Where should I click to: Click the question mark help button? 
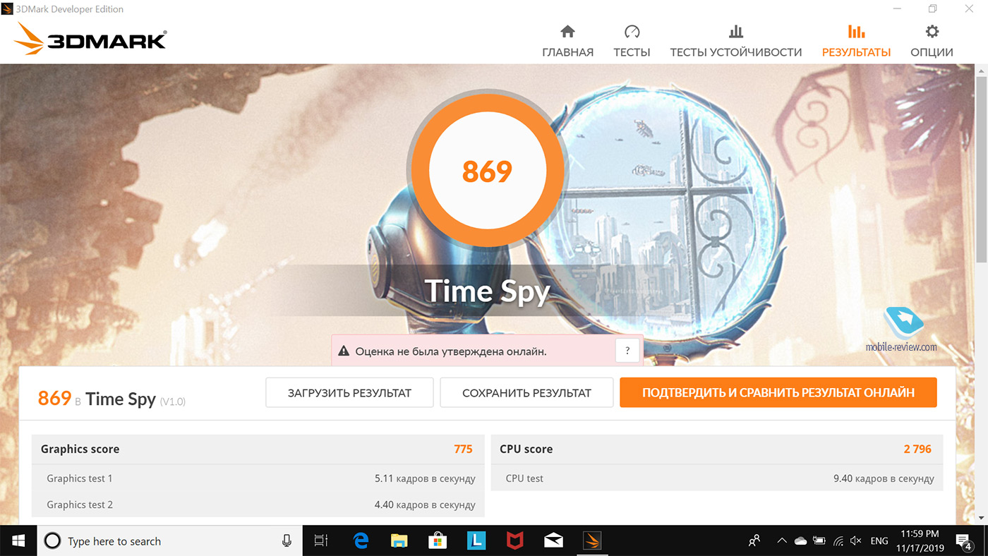(627, 351)
